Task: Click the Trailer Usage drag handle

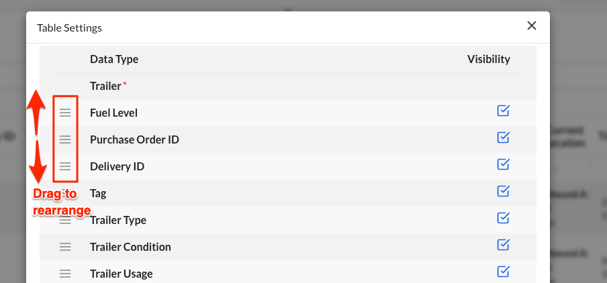Action: tap(65, 274)
